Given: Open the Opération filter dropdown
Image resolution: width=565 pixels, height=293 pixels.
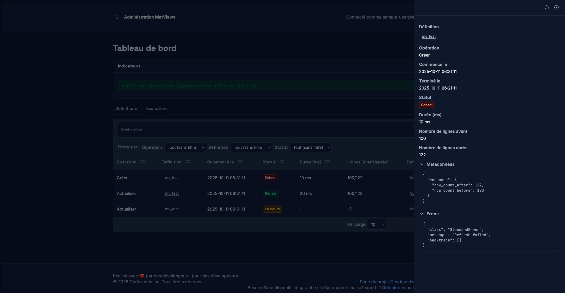Looking at the screenshot, I should [185, 147].
